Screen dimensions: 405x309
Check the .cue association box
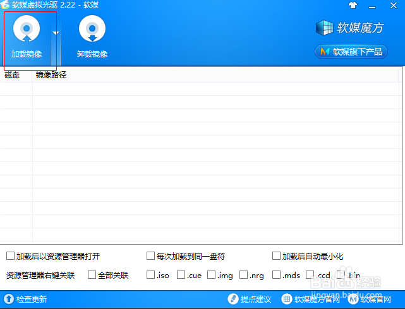(x=181, y=275)
